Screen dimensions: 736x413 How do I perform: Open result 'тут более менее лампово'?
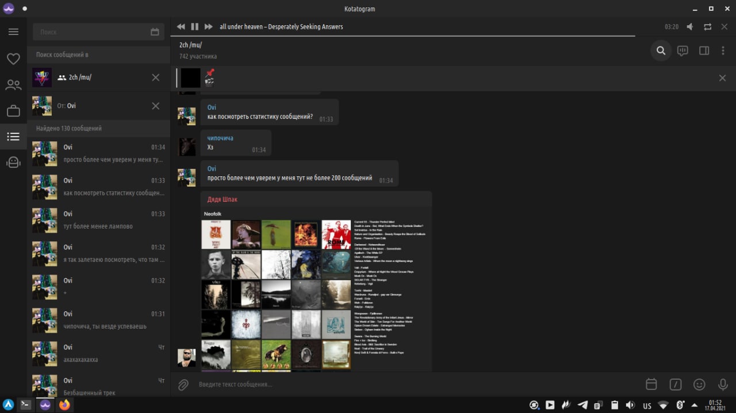pos(98,220)
